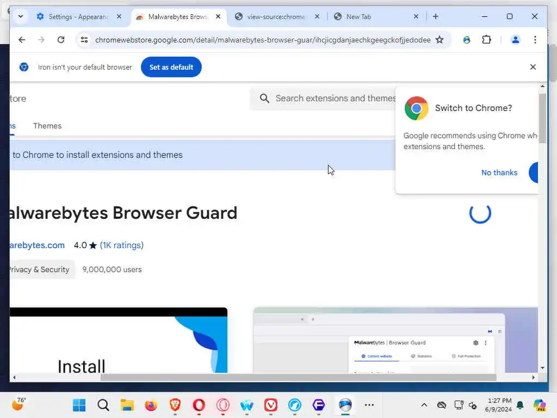Click the 9,000,000 users text
Image resolution: width=557 pixels, height=418 pixels.
pyautogui.click(x=112, y=269)
